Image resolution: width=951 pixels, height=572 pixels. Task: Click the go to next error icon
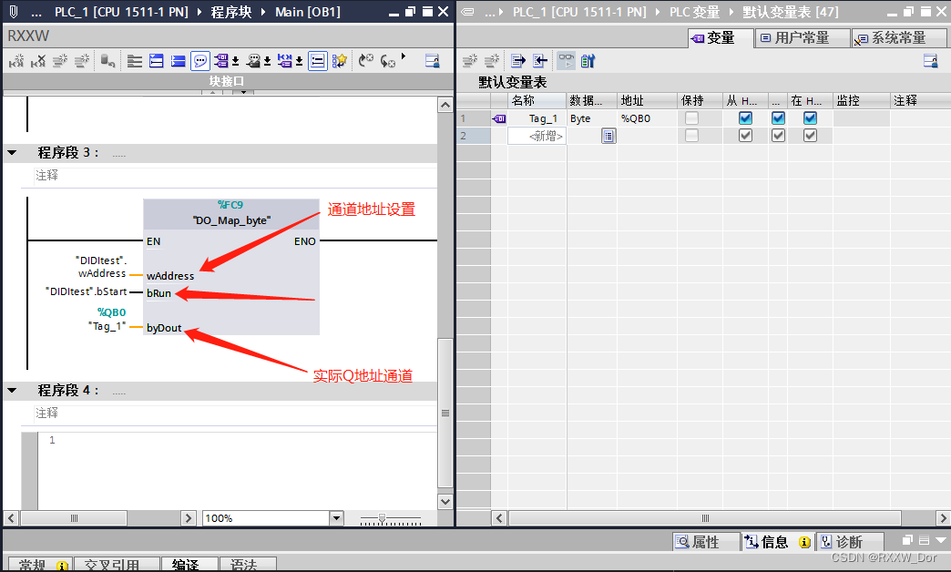tap(387, 61)
